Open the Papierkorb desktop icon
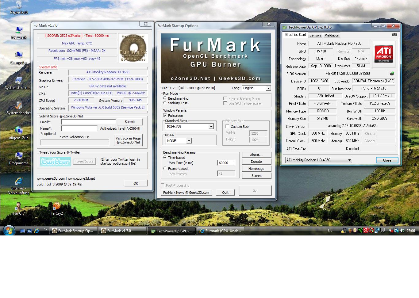Image resolution: width=419 pixels, height=298 pixels. pyautogui.click(x=19, y=7)
